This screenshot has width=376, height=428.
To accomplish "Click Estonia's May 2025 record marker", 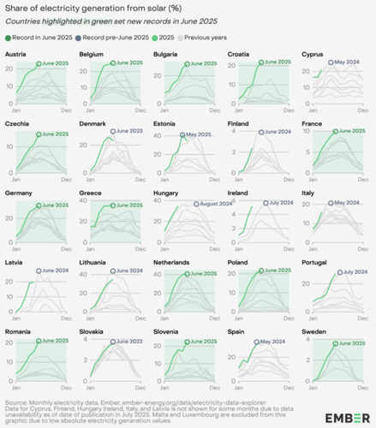I will click(182, 135).
